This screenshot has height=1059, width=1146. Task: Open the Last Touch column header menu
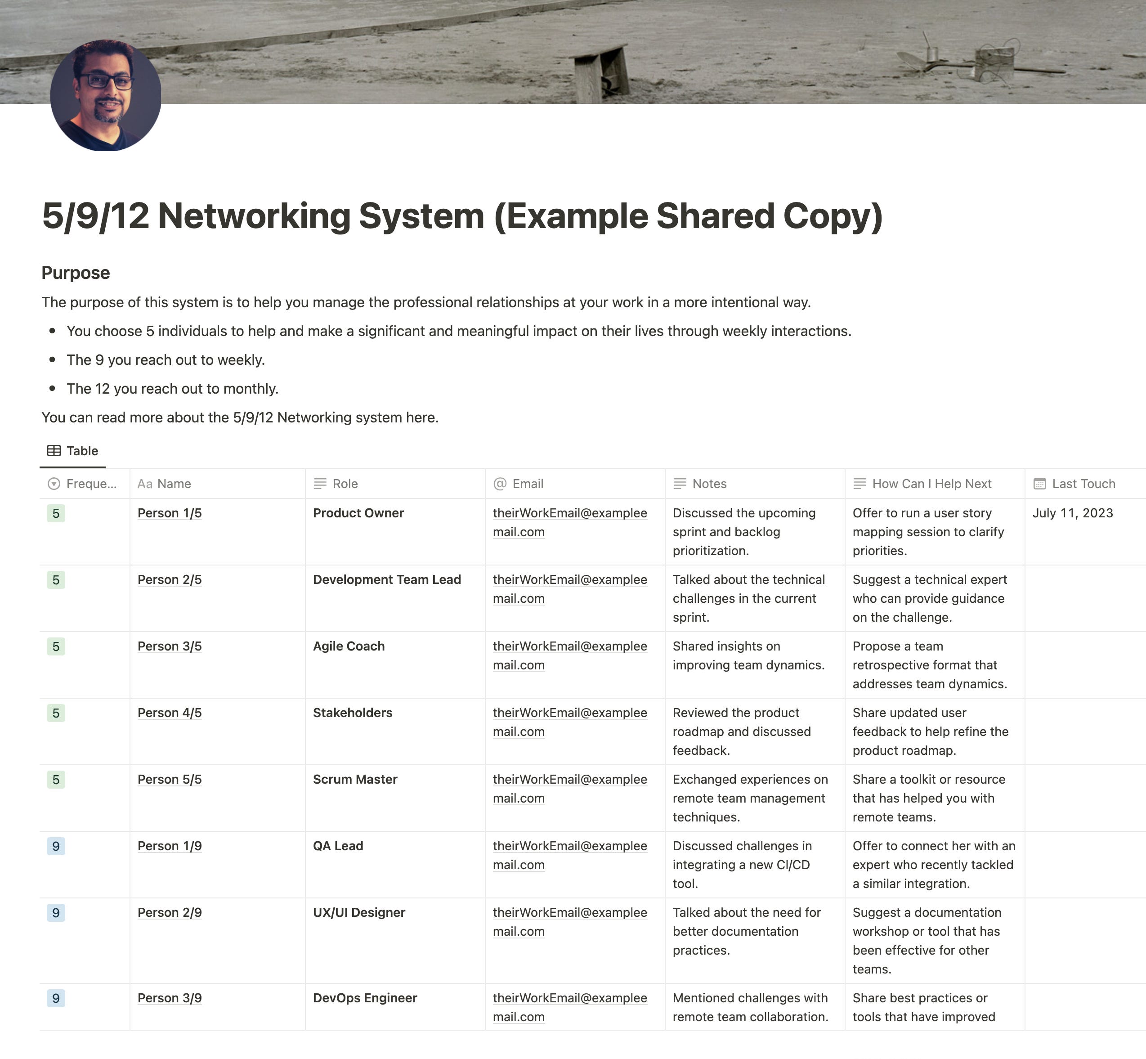[x=1083, y=484]
